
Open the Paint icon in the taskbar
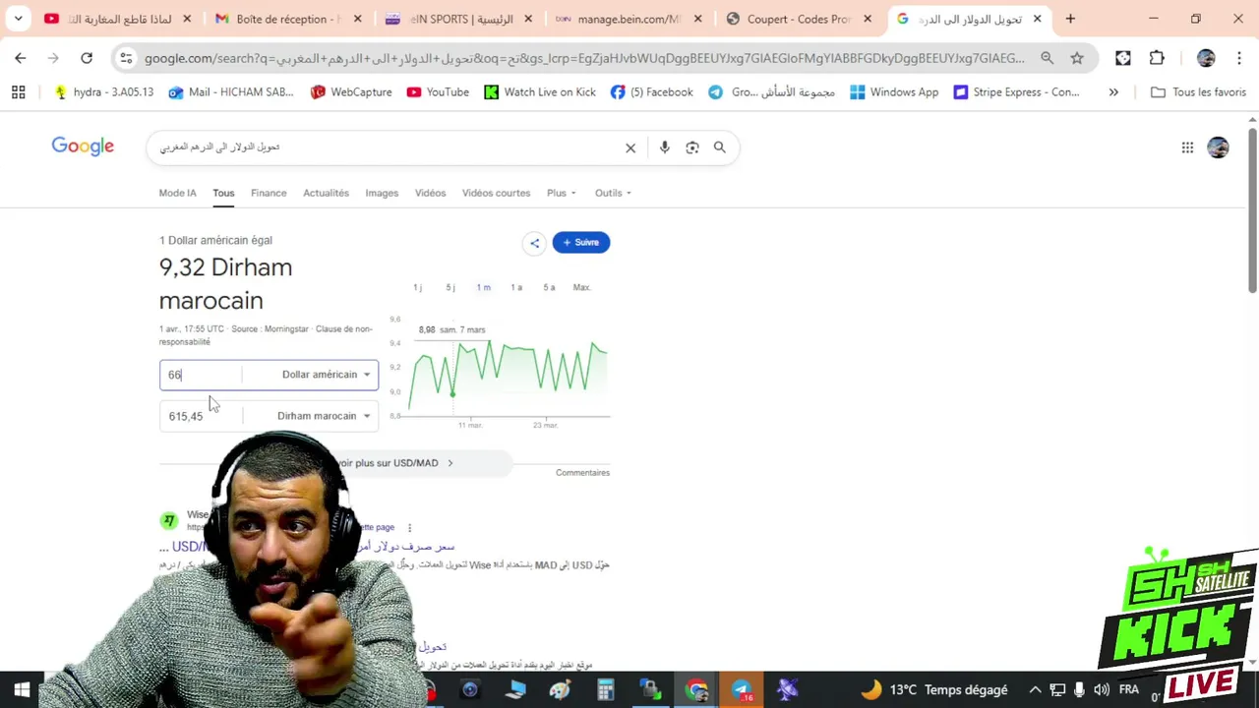pos(560,690)
